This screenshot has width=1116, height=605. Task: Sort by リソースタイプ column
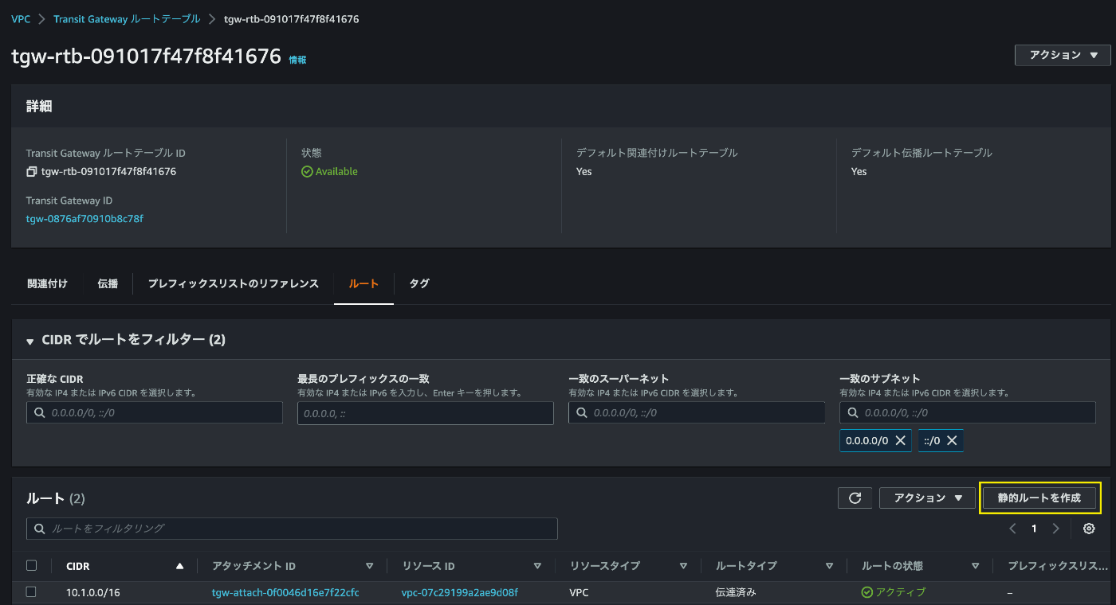coord(683,566)
